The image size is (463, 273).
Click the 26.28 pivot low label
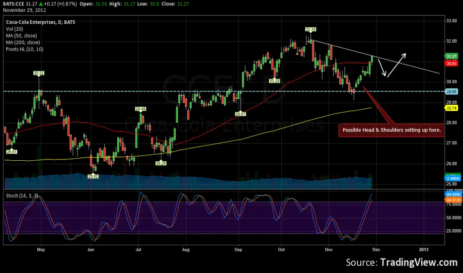[161, 163]
